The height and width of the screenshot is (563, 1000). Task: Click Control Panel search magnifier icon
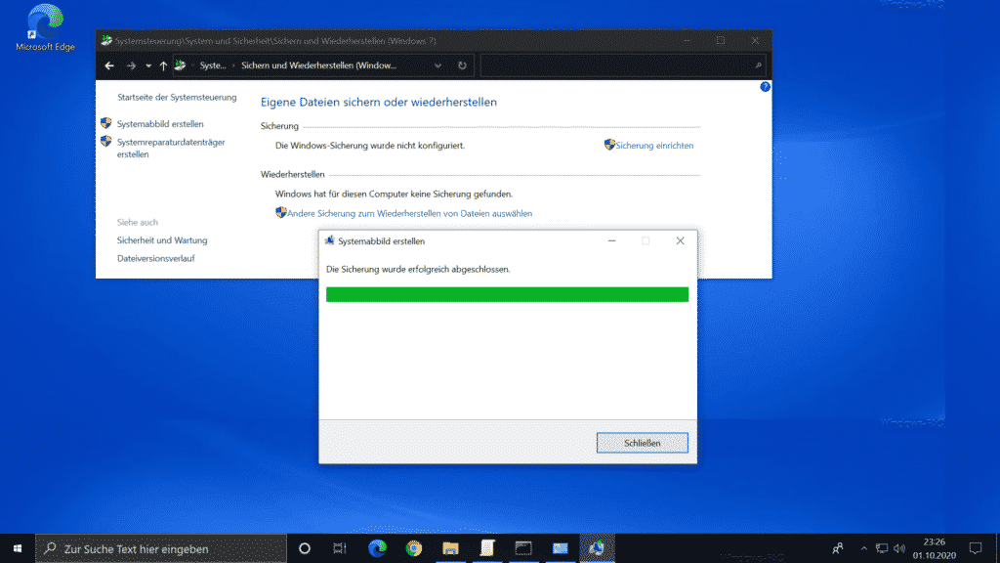(x=758, y=65)
